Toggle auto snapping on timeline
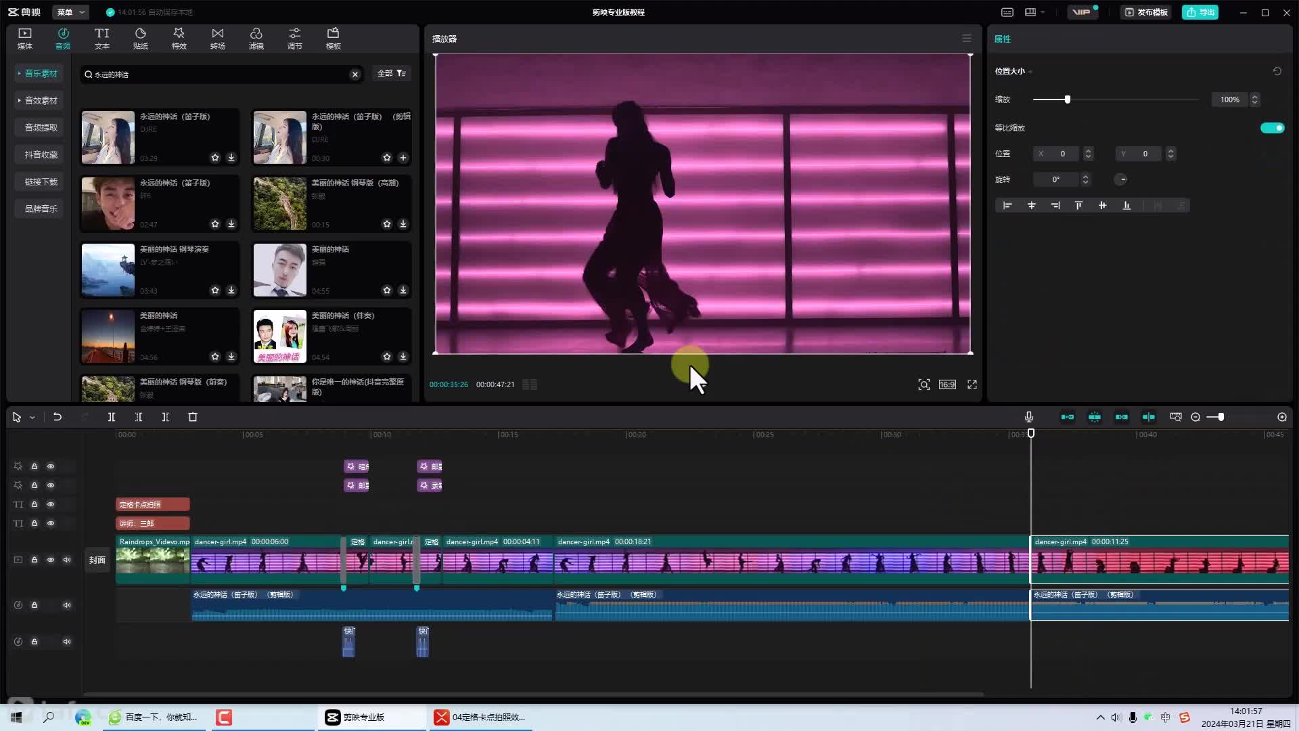Viewport: 1299px width, 731px height. click(x=1095, y=417)
